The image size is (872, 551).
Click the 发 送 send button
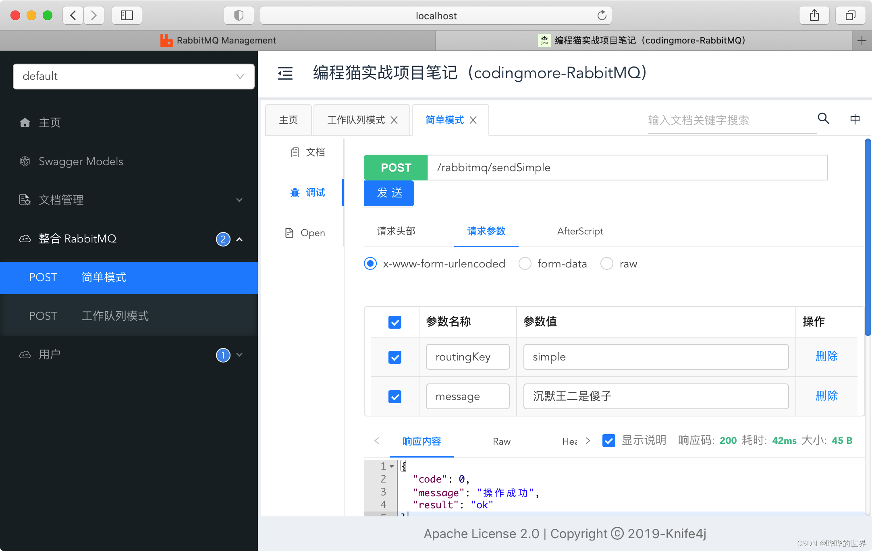pyautogui.click(x=389, y=193)
